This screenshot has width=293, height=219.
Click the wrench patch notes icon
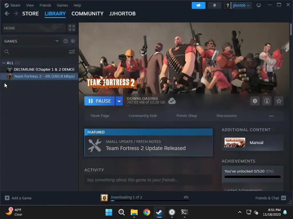pyautogui.click(x=95, y=145)
